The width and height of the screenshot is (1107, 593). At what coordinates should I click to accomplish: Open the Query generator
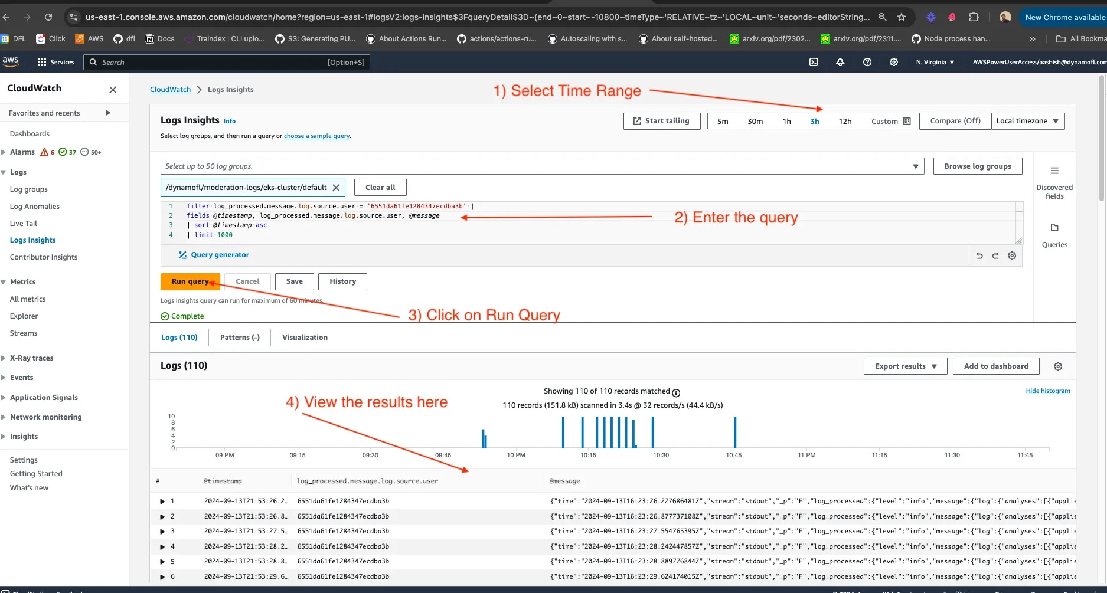pyautogui.click(x=214, y=255)
